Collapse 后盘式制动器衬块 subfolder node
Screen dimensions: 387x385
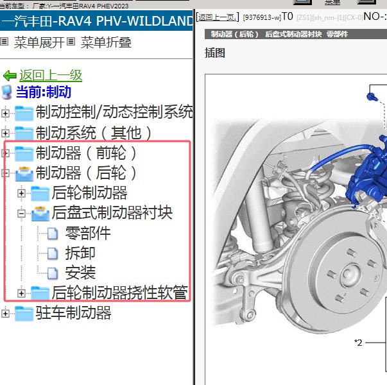21,213
